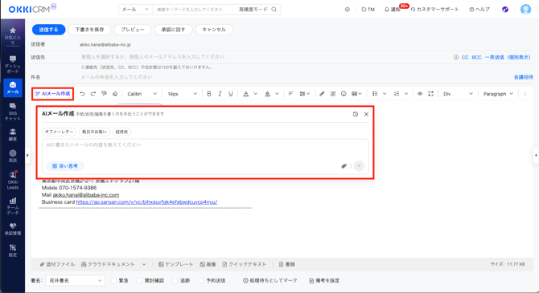
Task: Open the Calibri font family dropdown
Action: [x=142, y=94]
